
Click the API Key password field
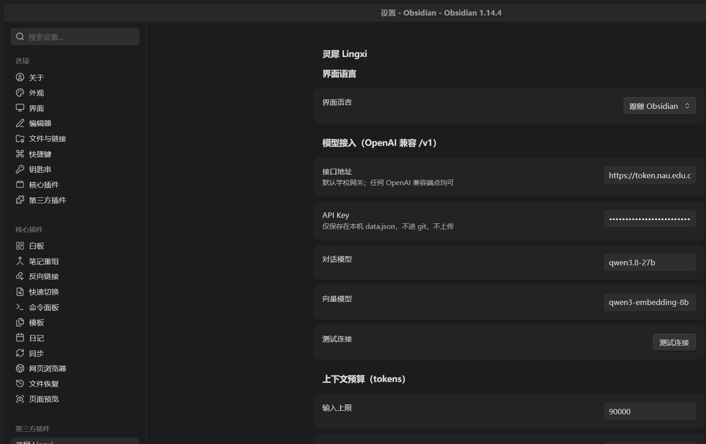click(x=650, y=219)
